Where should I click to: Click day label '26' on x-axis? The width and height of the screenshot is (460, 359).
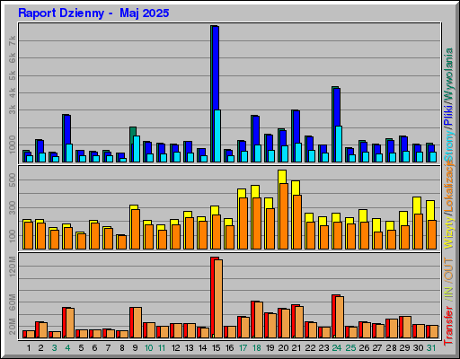364,348
